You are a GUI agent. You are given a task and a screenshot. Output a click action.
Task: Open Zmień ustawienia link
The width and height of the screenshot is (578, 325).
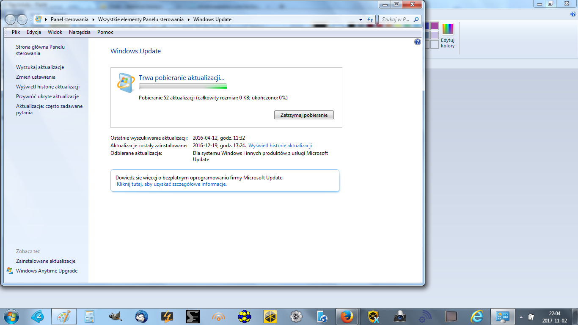click(36, 77)
